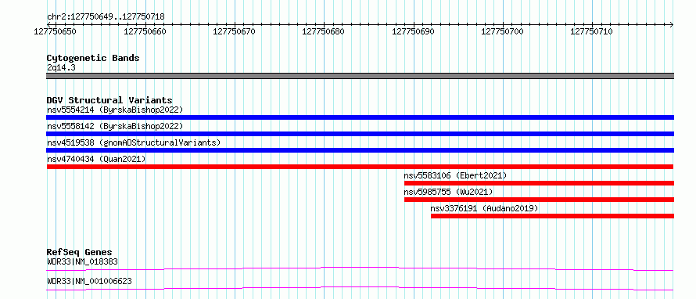Viewport: 696px width, 299px height.
Task: Click ruler position 127750660
Action: tap(145, 31)
